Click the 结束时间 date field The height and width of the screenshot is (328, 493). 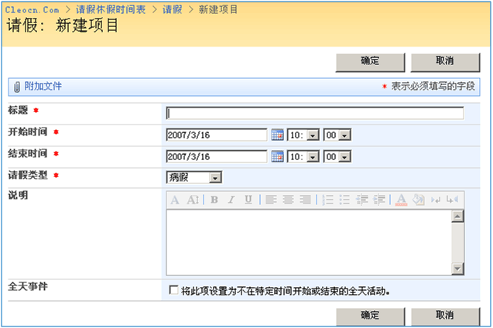click(x=217, y=157)
